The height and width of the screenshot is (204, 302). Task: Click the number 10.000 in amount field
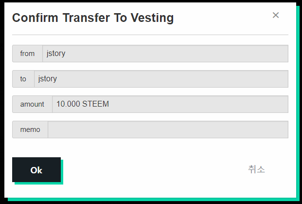point(68,104)
